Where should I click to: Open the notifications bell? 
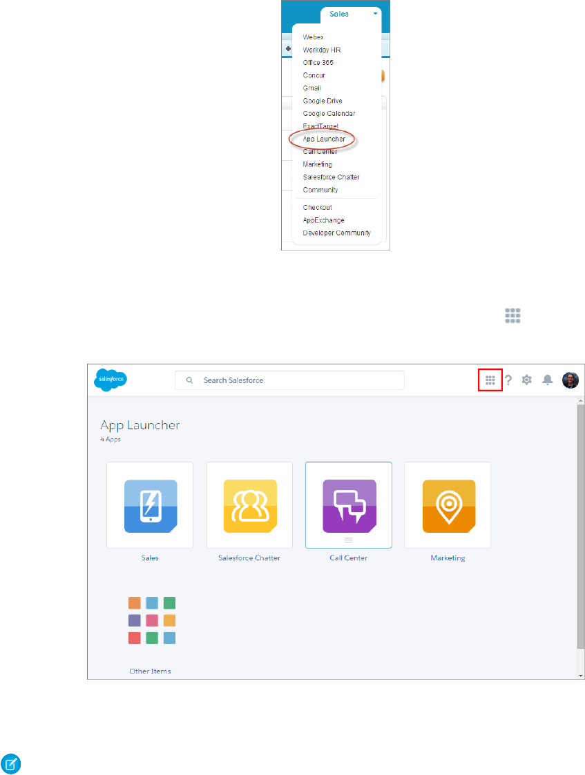point(548,380)
